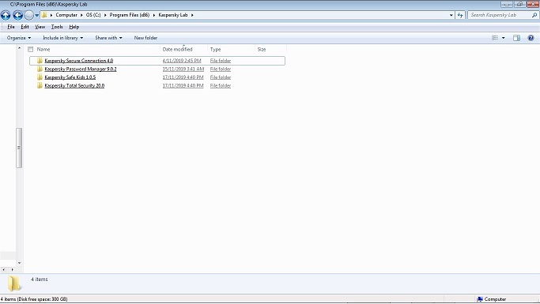Click date of Kaspersky Password Manager row
540x304 pixels.
[x=183, y=69]
